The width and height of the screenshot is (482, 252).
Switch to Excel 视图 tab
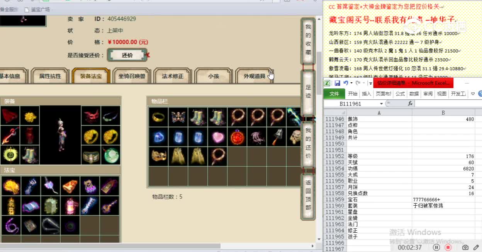pyautogui.click(x=442, y=94)
